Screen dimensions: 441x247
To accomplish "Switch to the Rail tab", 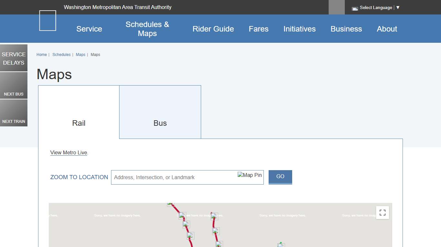I will pos(78,123).
